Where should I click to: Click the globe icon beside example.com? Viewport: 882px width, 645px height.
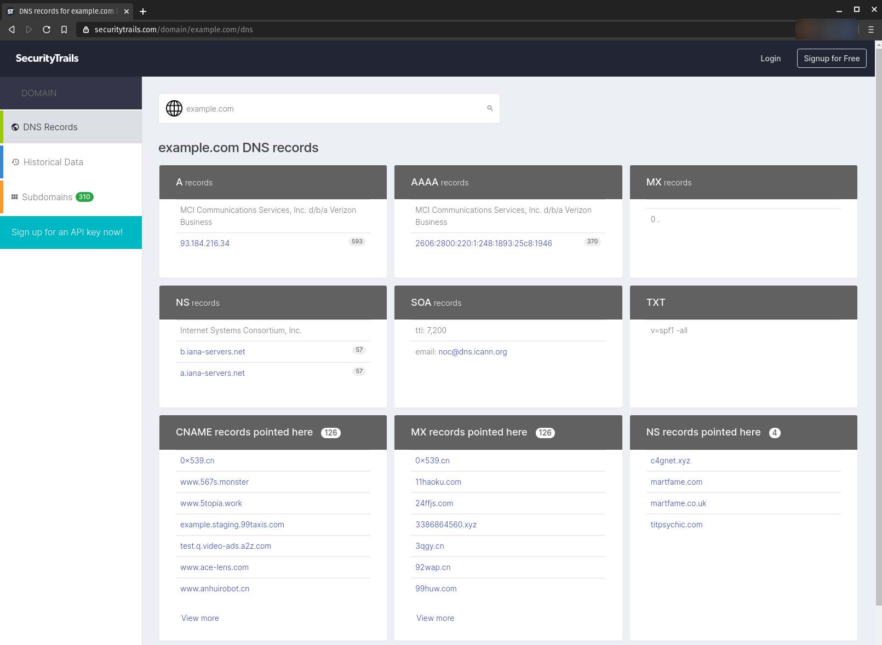click(174, 108)
